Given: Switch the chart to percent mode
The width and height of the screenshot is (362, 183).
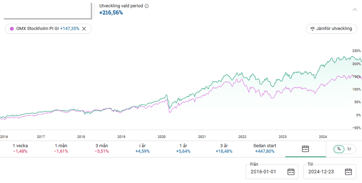Looking at the screenshot, I should (339, 149).
